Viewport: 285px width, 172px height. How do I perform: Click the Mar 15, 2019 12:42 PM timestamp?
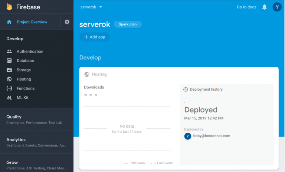(204, 118)
